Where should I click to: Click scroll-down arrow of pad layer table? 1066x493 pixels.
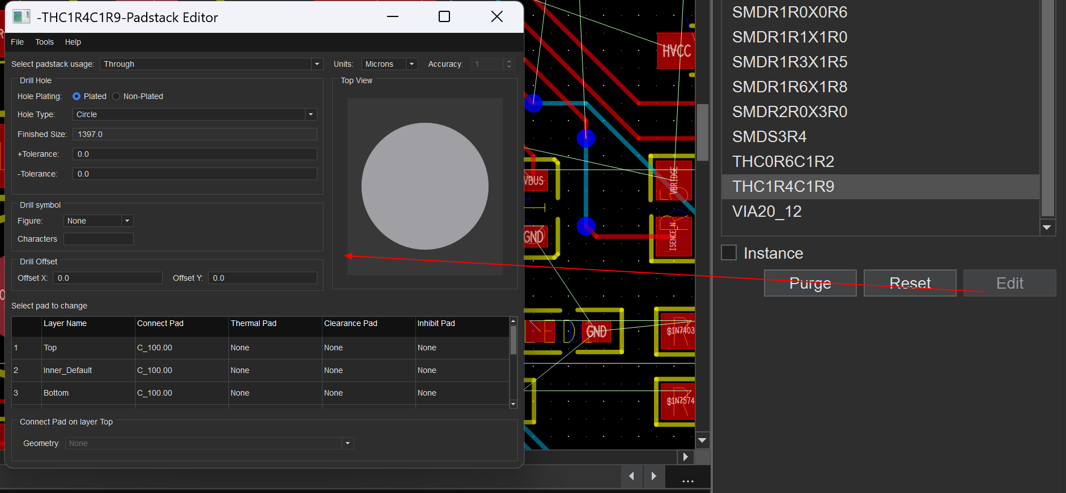(513, 404)
